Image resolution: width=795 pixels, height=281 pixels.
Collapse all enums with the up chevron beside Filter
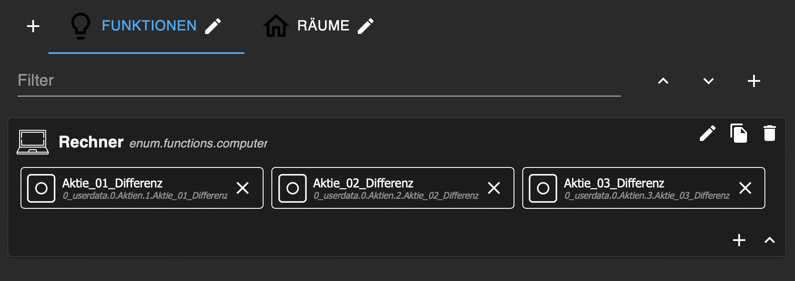coord(663,81)
